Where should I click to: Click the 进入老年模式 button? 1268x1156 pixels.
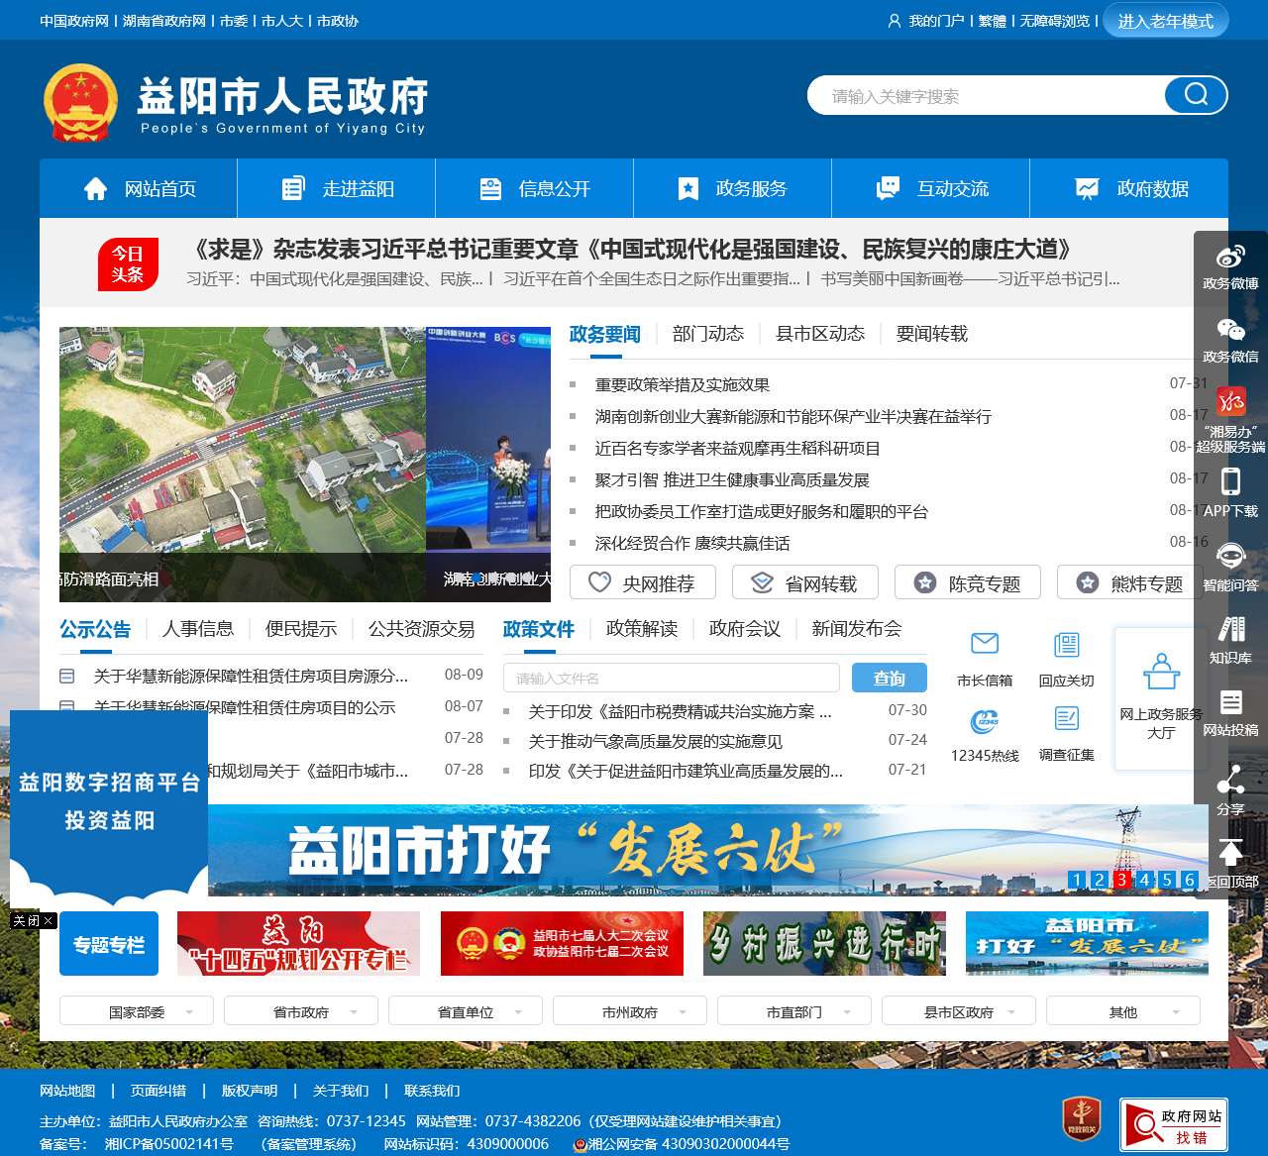(x=1166, y=20)
